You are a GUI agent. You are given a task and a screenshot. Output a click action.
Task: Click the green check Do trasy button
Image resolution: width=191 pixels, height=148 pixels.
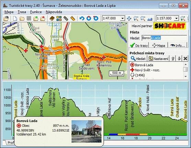[139, 46]
